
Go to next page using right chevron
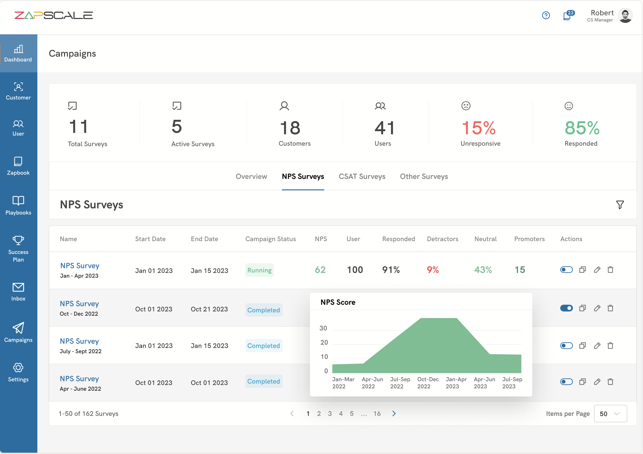point(394,413)
